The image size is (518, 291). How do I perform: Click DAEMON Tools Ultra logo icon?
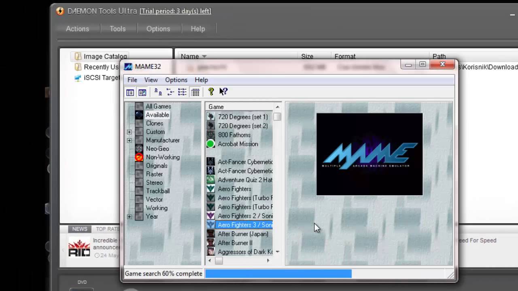tap(60, 11)
